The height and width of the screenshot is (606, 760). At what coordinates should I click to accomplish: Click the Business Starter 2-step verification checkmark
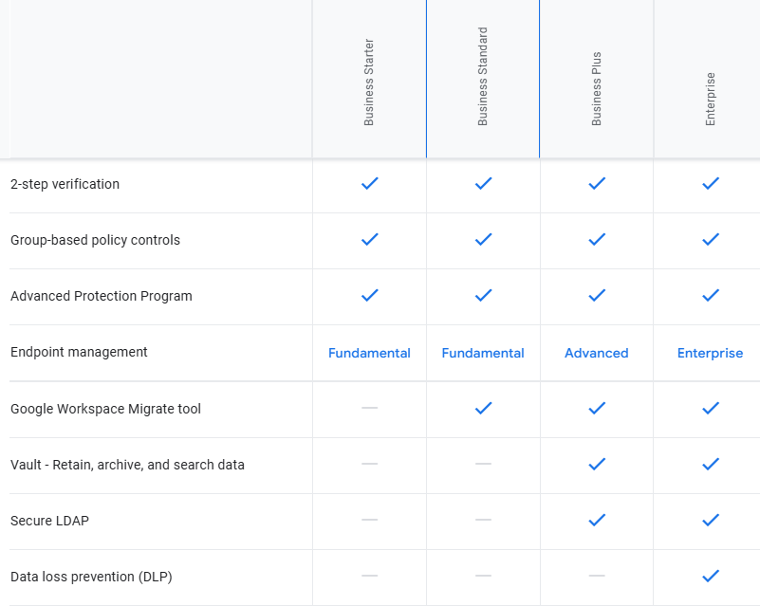[369, 184]
